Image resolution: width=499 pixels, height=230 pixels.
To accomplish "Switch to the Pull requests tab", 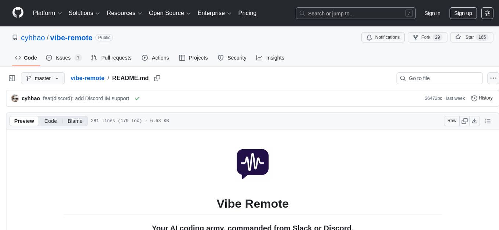I will click(111, 58).
